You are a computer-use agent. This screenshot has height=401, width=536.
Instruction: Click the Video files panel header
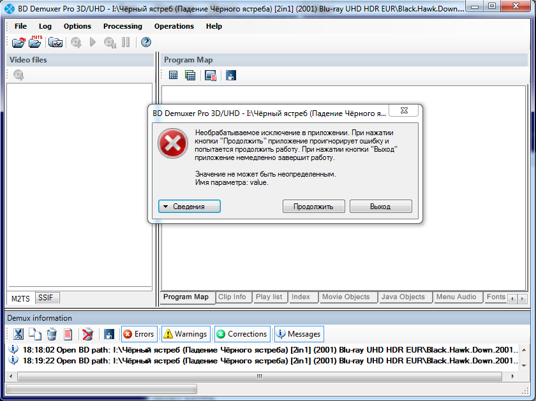pos(80,60)
